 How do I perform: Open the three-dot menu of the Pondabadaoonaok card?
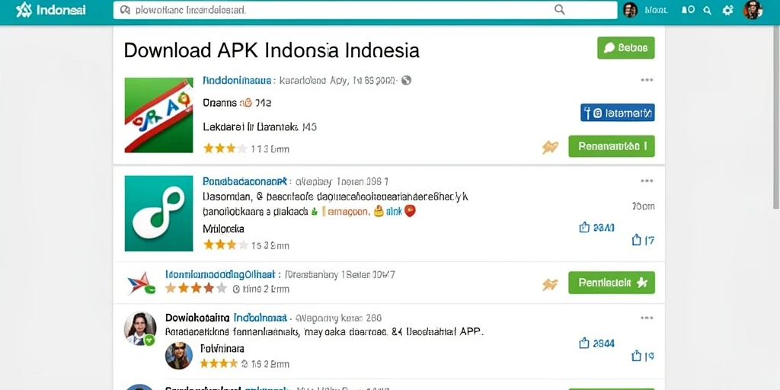click(x=647, y=181)
